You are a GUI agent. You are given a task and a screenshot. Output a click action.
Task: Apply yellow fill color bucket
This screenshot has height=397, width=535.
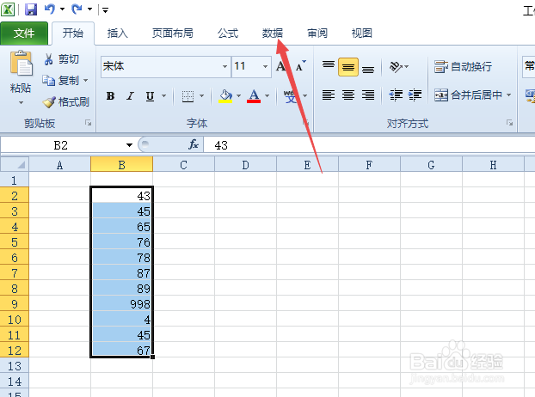(225, 96)
